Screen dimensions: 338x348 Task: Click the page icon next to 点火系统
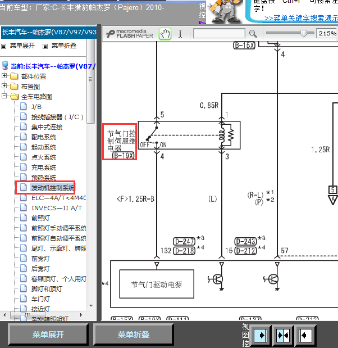pos(23,157)
